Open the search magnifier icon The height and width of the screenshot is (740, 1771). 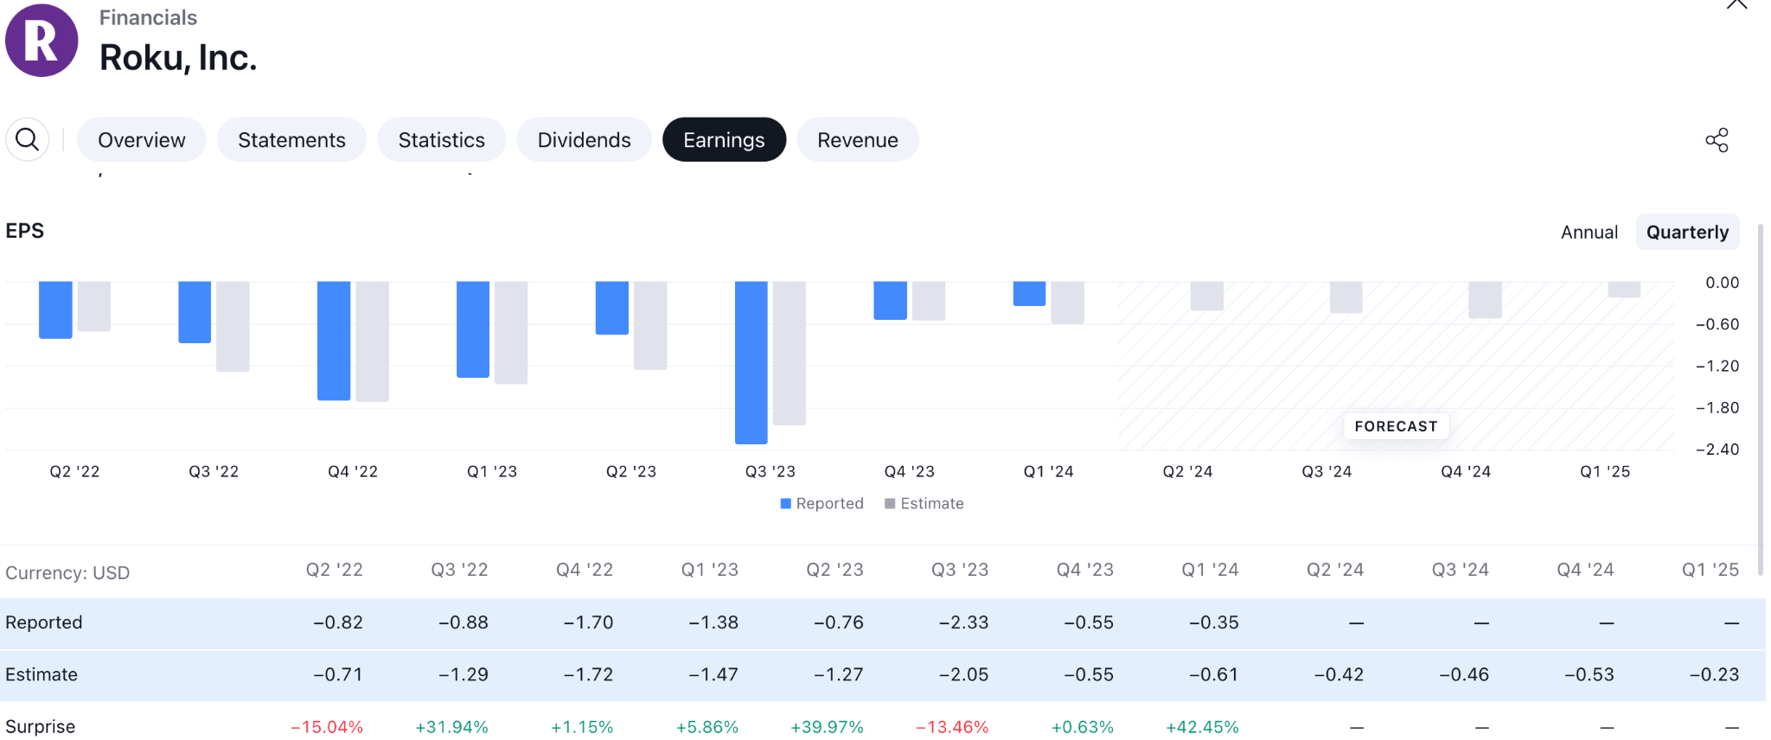[x=28, y=139]
